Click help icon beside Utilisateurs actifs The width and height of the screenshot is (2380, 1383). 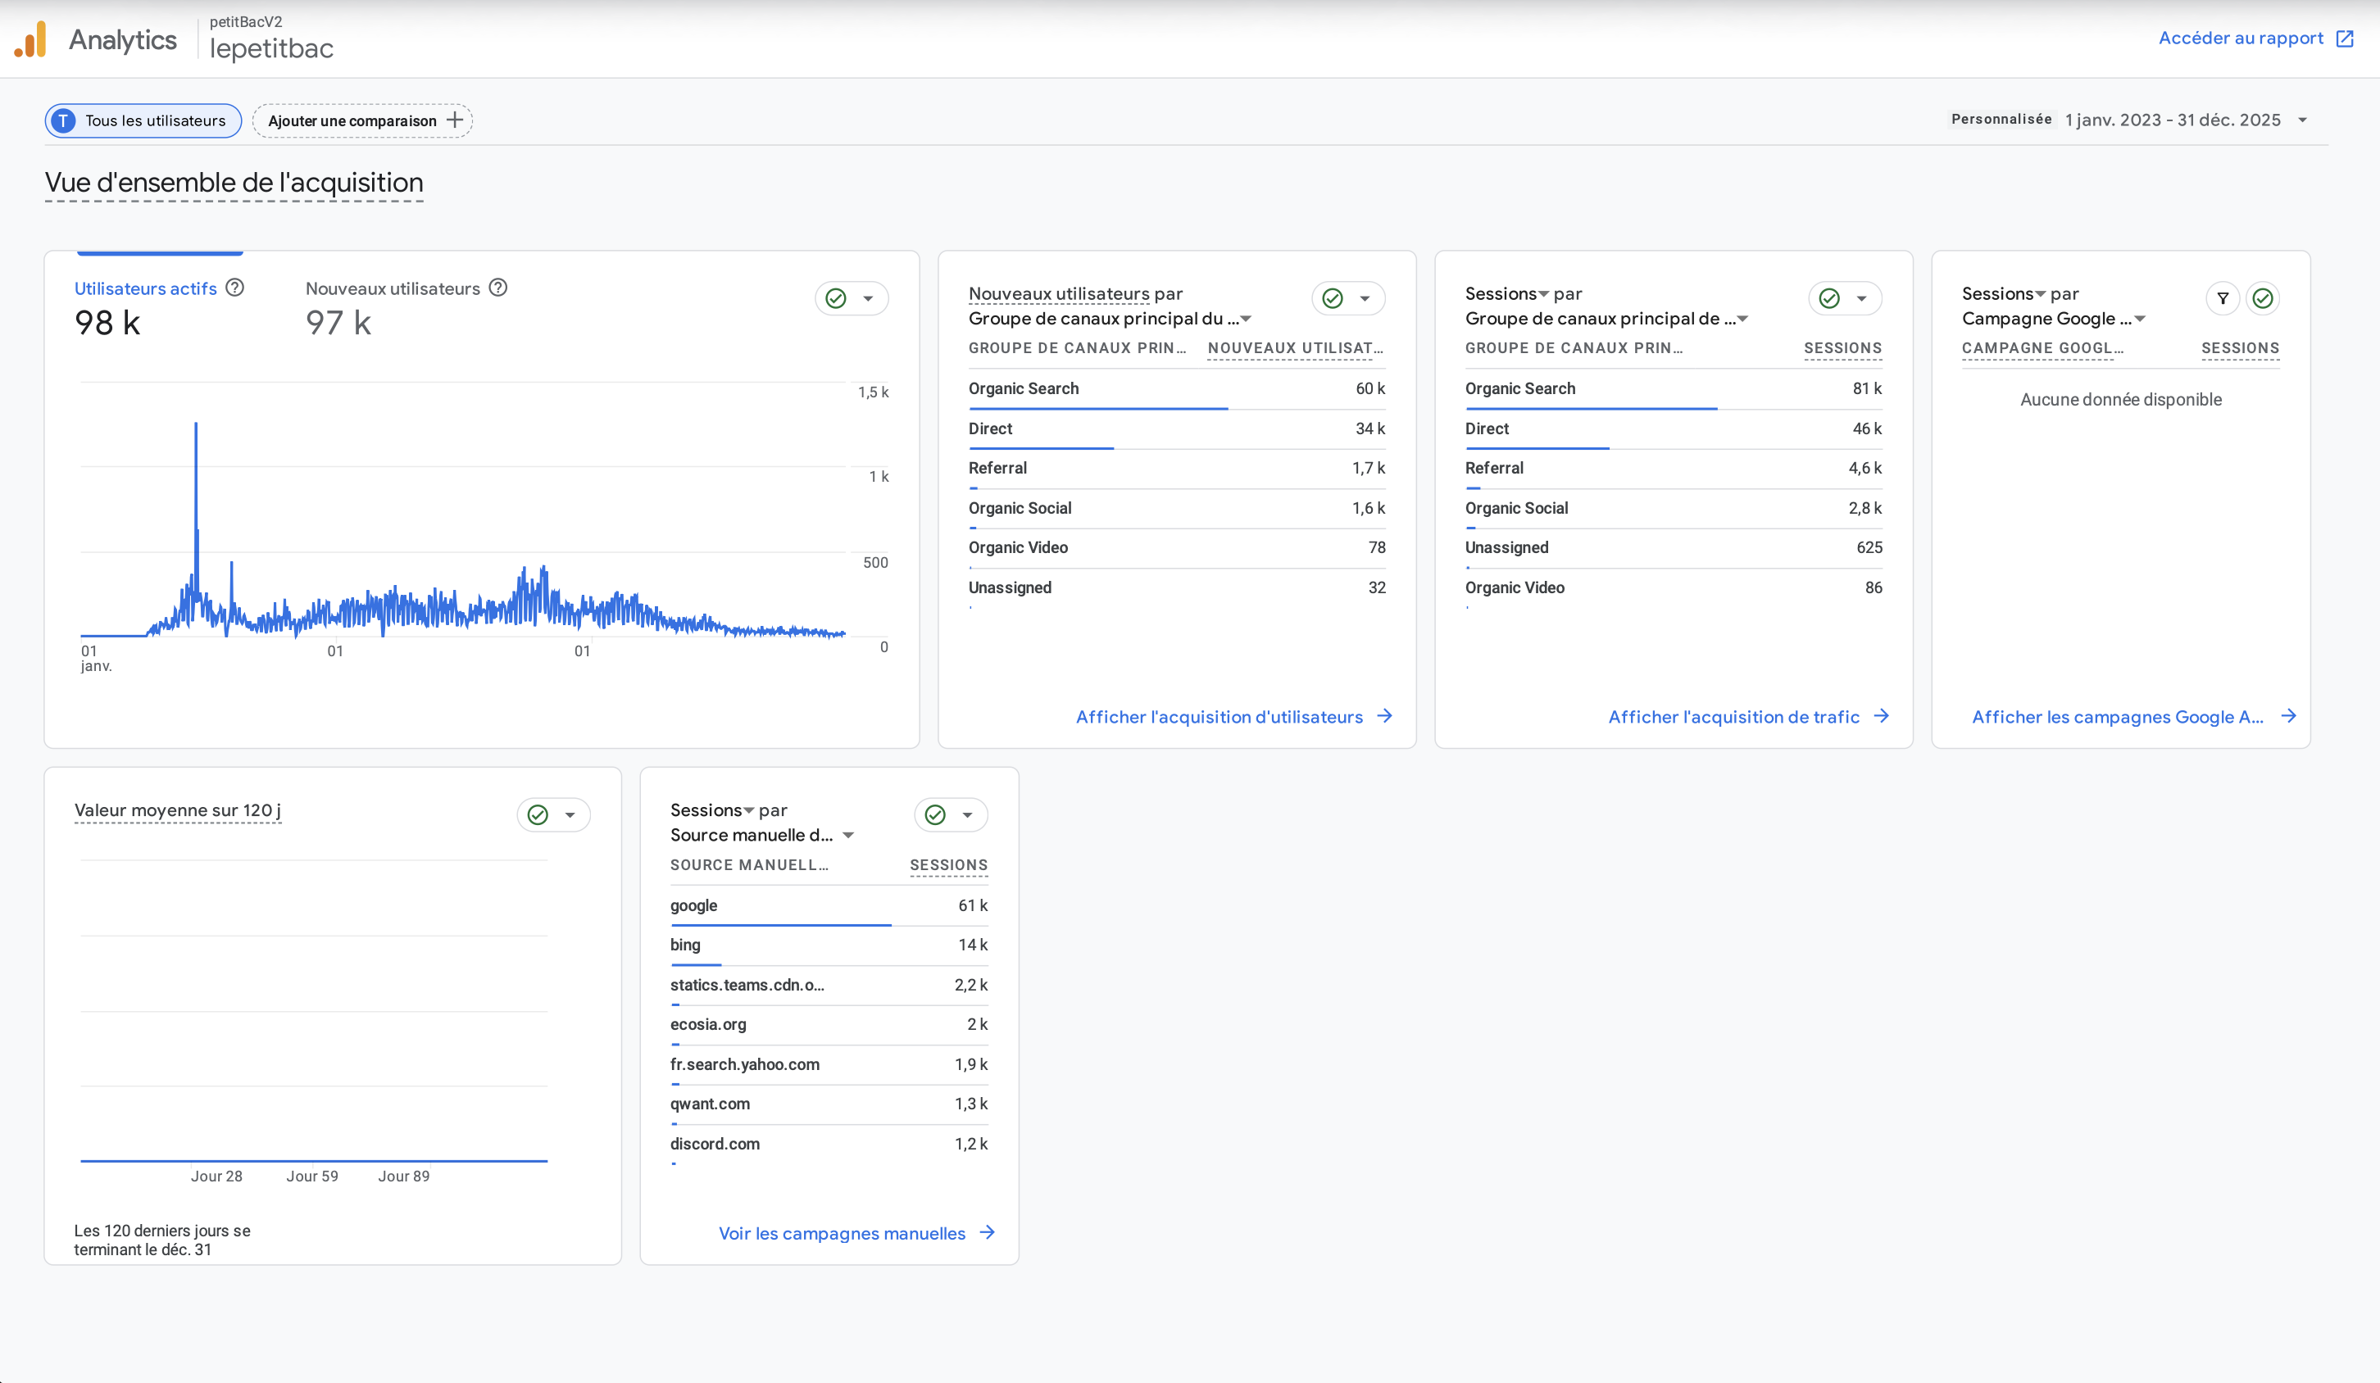point(235,287)
